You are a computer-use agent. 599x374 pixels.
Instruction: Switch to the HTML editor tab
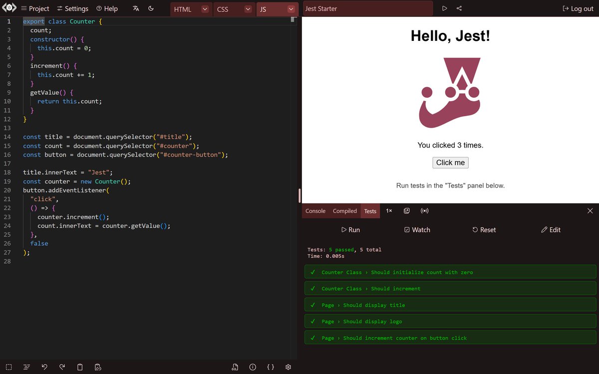coord(183,9)
